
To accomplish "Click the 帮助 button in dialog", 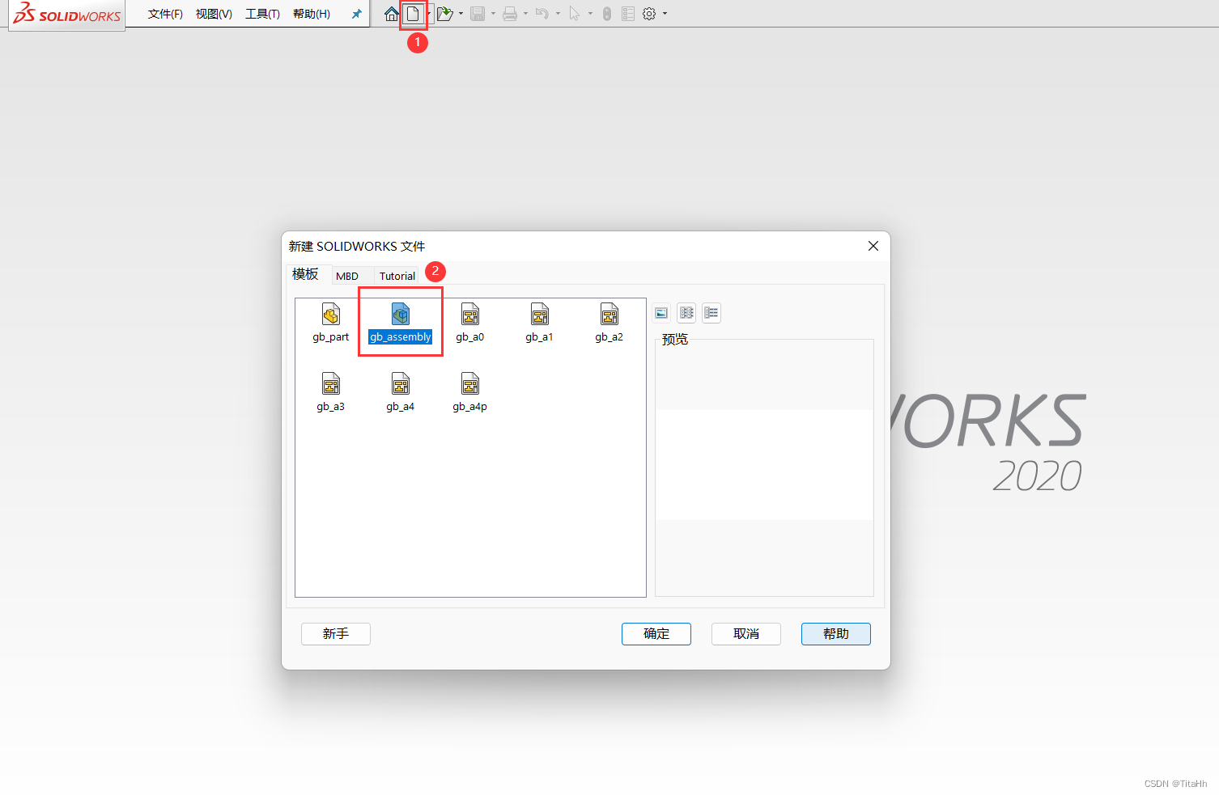I will tap(836, 634).
